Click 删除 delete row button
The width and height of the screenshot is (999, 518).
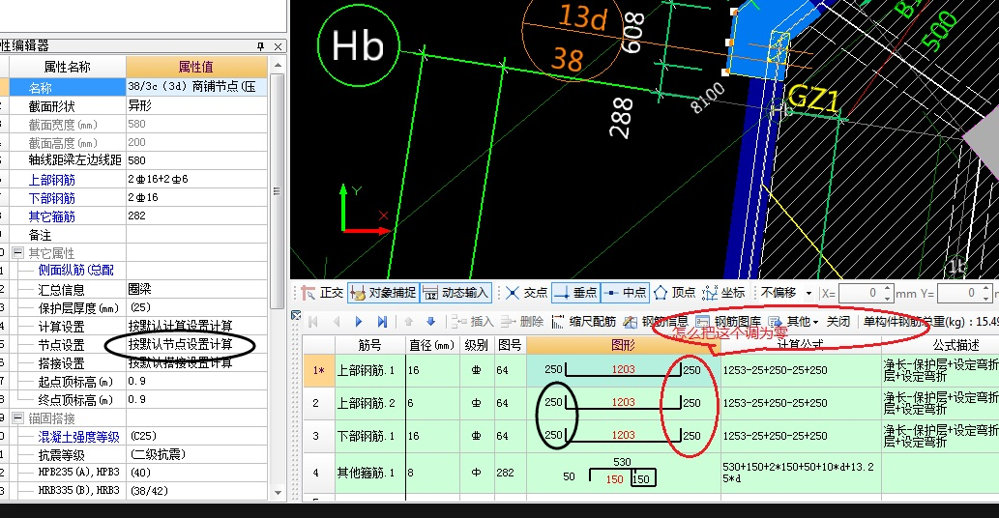pyautogui.click(x=523, y=322)
